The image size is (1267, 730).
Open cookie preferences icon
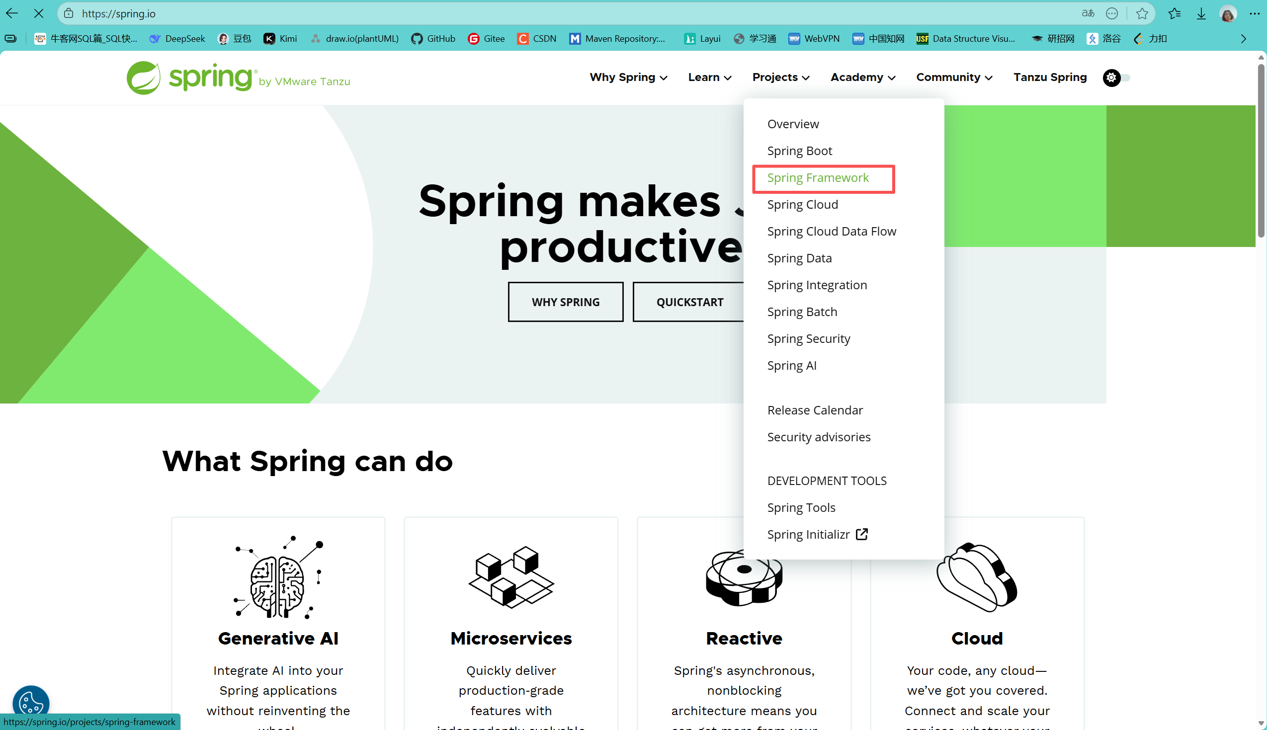pos(31,702)
